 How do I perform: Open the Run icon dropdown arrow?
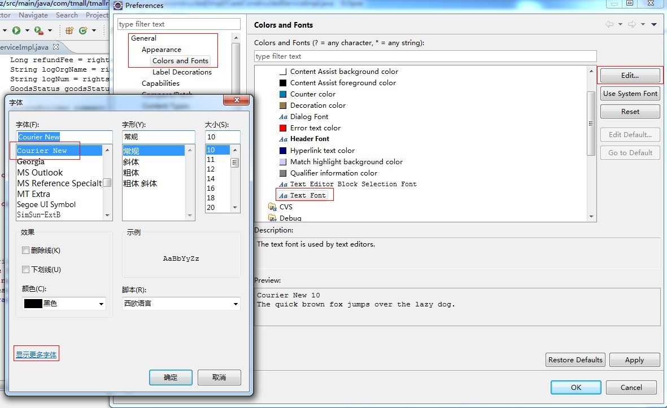27,30
